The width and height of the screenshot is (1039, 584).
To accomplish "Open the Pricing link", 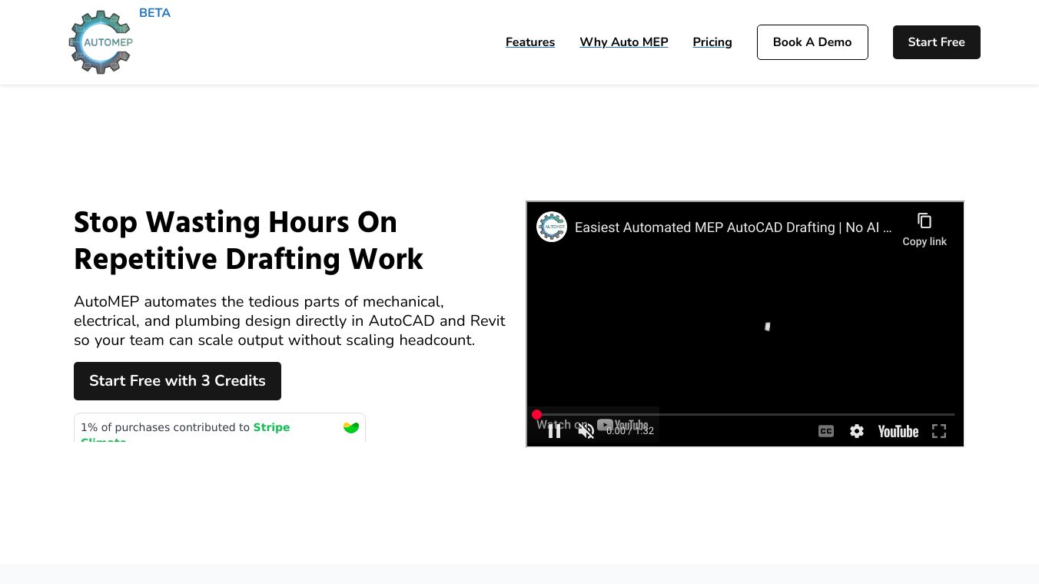I will (712, 42).
